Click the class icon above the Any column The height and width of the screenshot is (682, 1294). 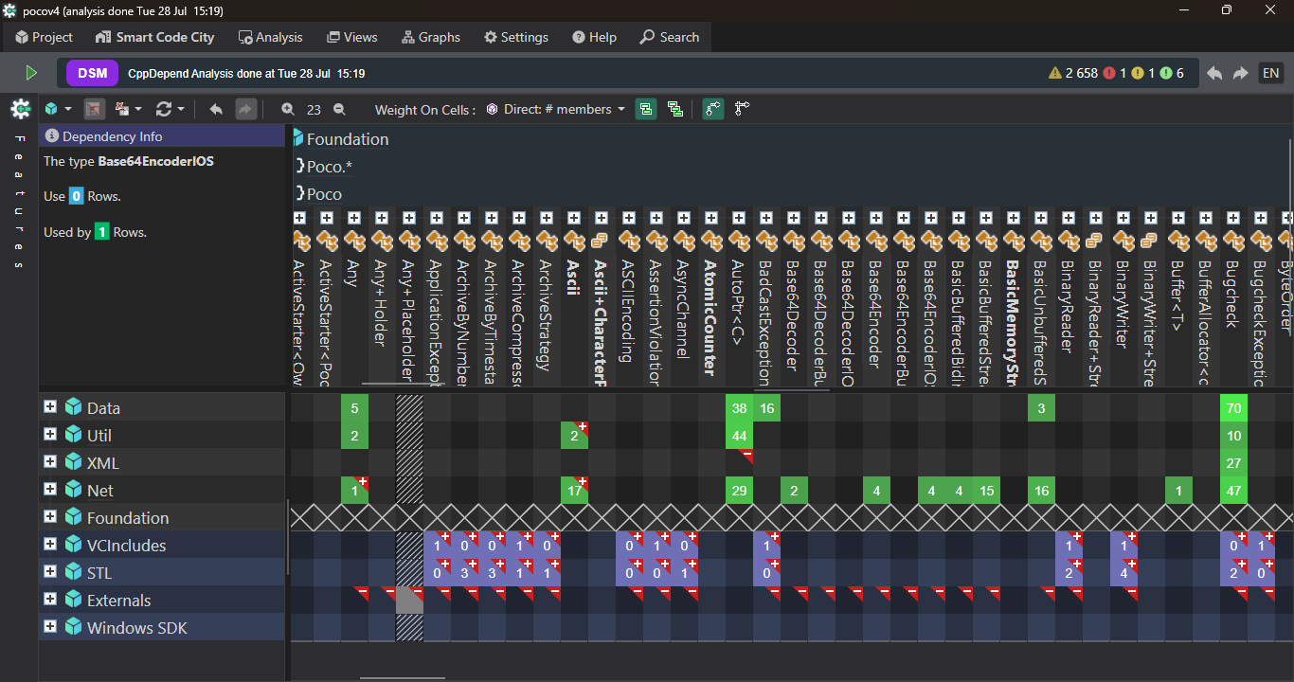354,241
